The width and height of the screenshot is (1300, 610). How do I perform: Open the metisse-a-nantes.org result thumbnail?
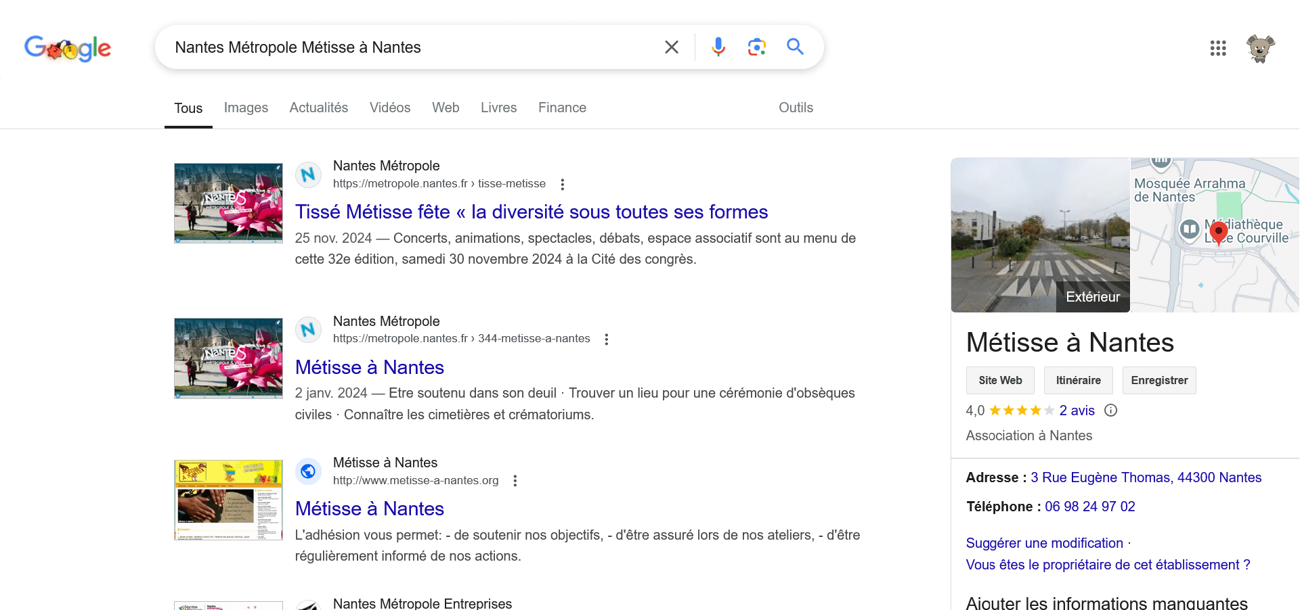point(228,500)
